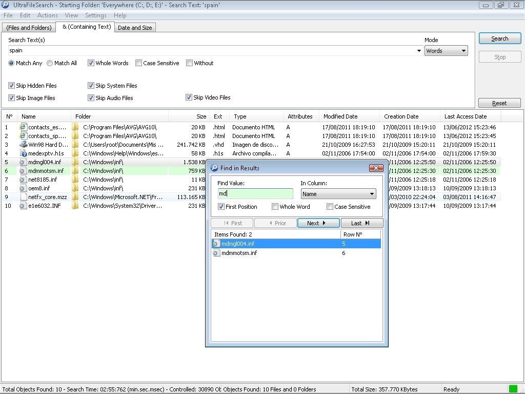
Task: Switch to the (Files and Folders) tab
Action: point(29,28)
